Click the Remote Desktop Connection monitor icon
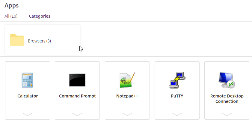This screenshot has width=252, height=122. [227, 80]
